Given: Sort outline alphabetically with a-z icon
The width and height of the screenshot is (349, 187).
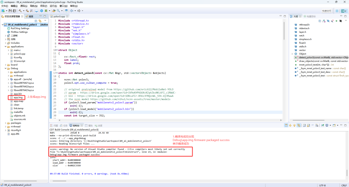Looking at the screenshot, I should point(324,21).
